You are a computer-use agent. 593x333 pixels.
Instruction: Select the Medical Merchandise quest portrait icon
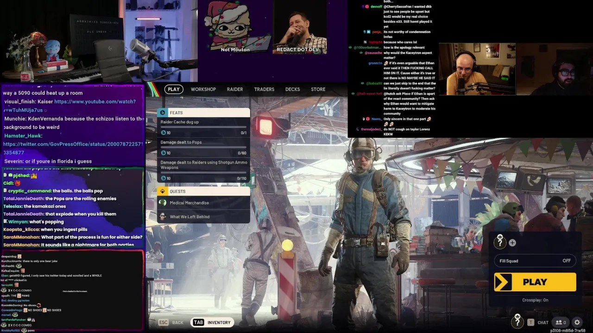[163, 203]
